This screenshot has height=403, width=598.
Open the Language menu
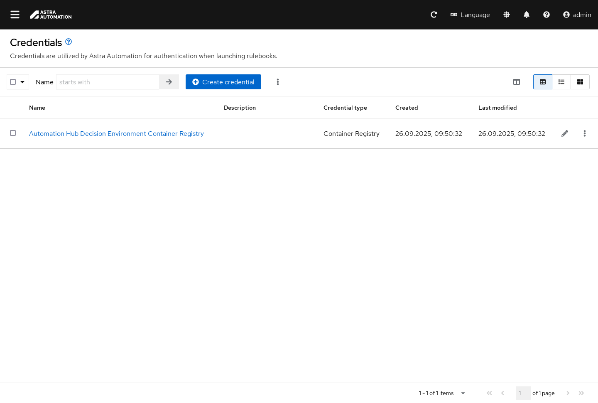pyautogui.click(x=470, y=15)
